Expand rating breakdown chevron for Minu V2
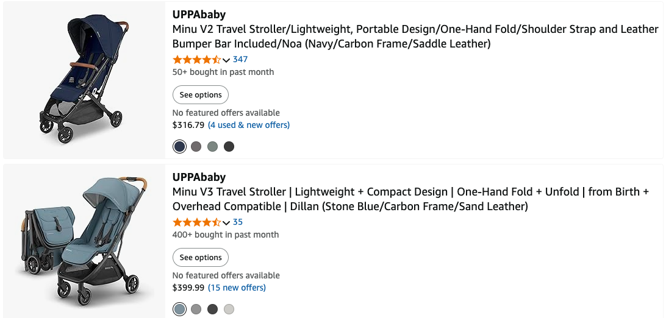Viewport: 666px width, 318px height. coord(226,60)
